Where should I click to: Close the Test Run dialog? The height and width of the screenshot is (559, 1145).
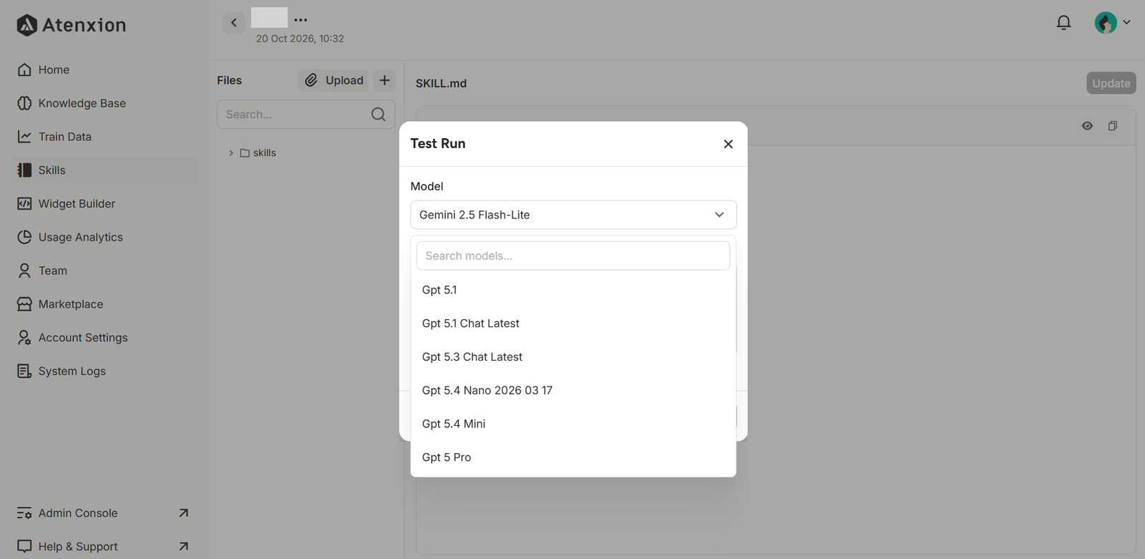click(728, 144)
